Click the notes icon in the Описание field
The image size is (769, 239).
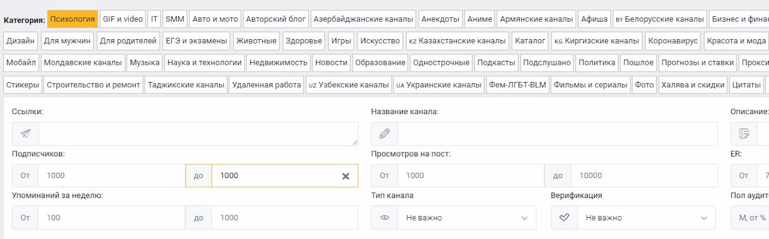tap(744, 133)
